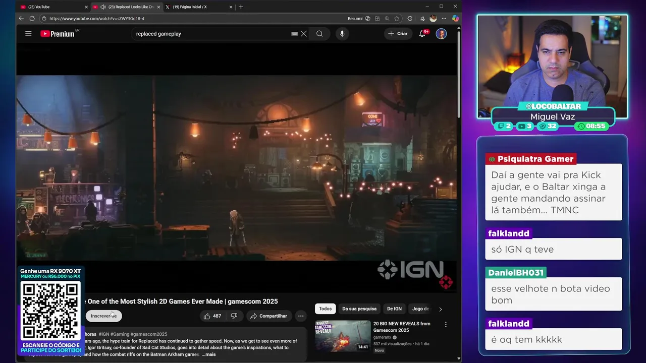Open the #gamescom2025 hashtag link
This screenshot has height=363, width=646.
[149, 334]
